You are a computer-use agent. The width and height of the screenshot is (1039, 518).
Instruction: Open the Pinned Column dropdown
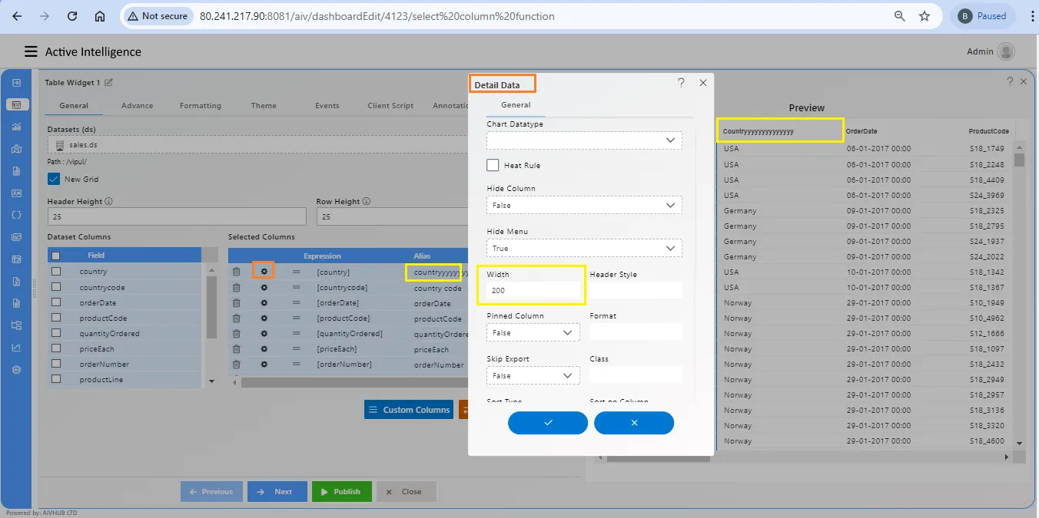pos(533,332)
